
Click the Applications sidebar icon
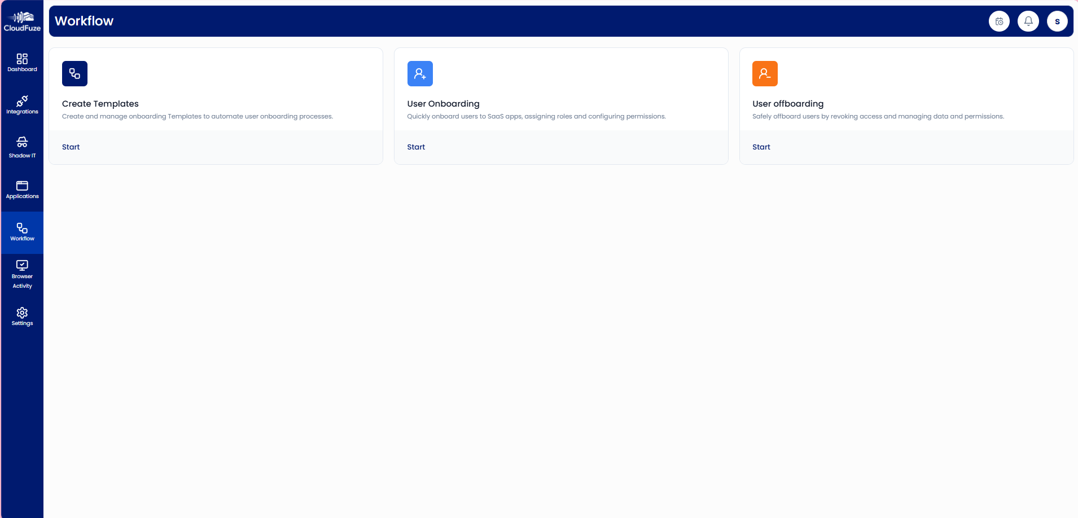tap(22, 190)
